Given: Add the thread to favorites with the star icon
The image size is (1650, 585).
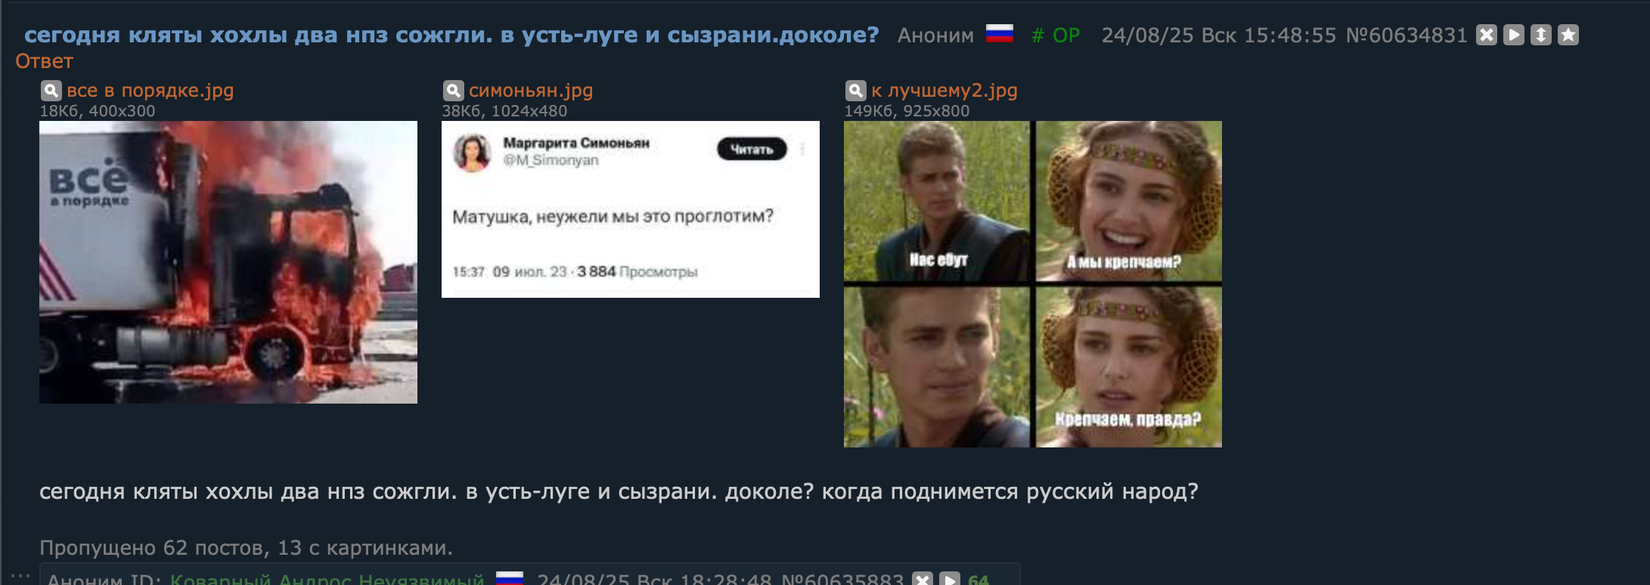Looking at the screenshot, I should click(x=1568, y=36).
